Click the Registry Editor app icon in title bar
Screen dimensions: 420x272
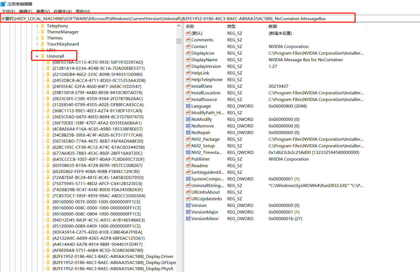pos(3,4)
